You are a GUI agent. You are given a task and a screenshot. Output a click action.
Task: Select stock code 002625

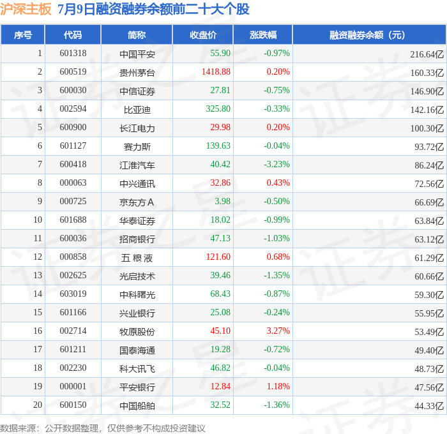pyautogui.click(x=73, y=276)
